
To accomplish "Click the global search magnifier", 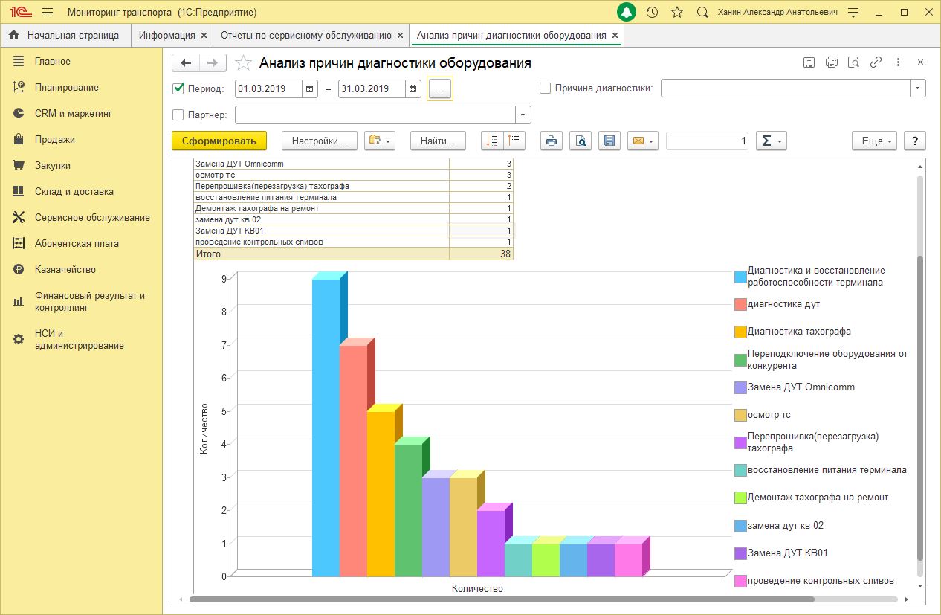I will coord(702,12).
